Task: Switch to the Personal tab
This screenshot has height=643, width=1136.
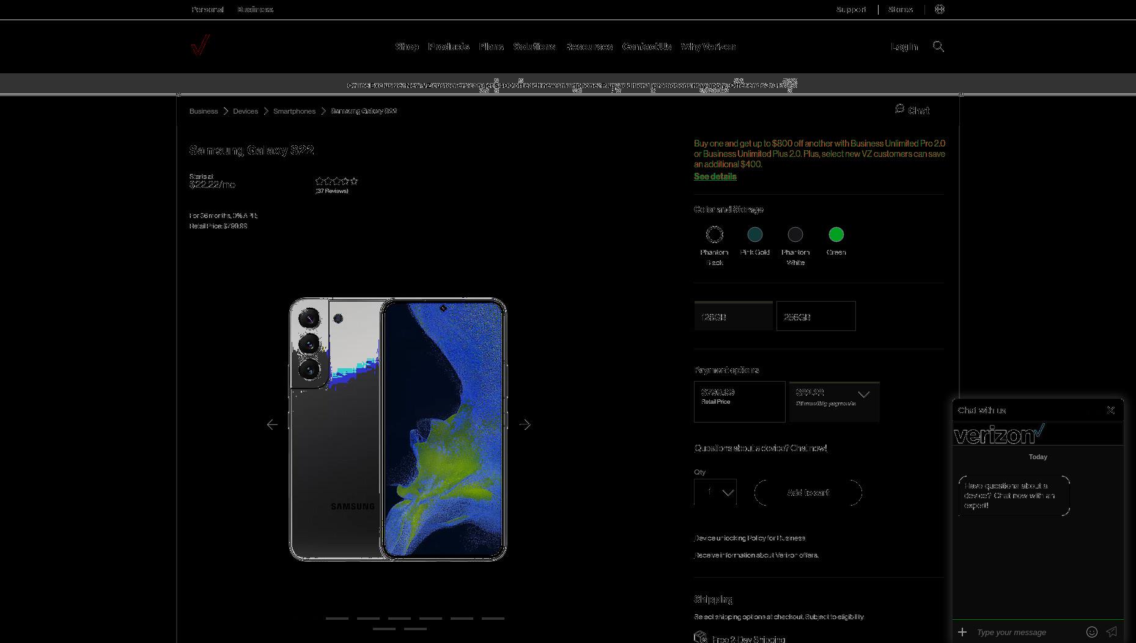Action: (207, 9)
